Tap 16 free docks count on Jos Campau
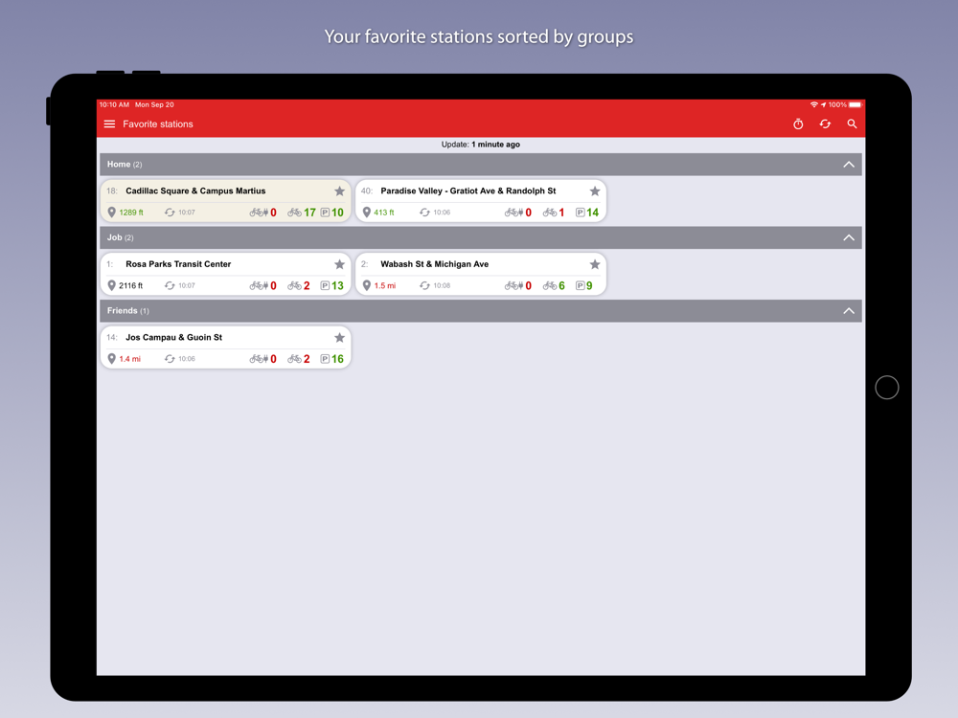This screenshot has width=958, height=718. [x=338, y=359]
